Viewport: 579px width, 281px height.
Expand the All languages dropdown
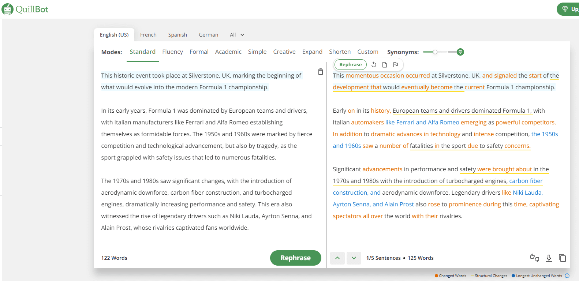(237, 35)
